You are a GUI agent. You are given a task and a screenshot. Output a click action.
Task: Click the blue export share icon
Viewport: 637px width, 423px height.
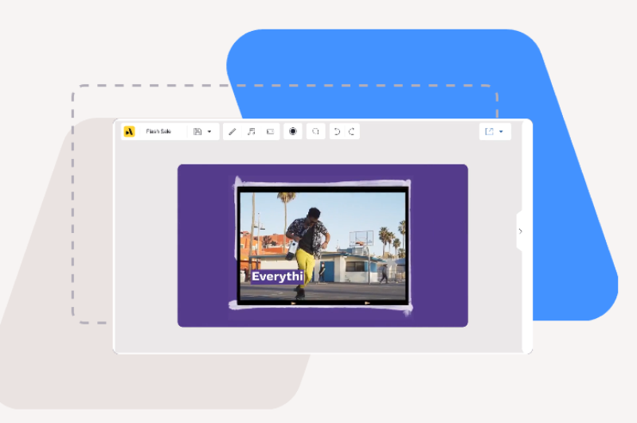pos(489,131)
